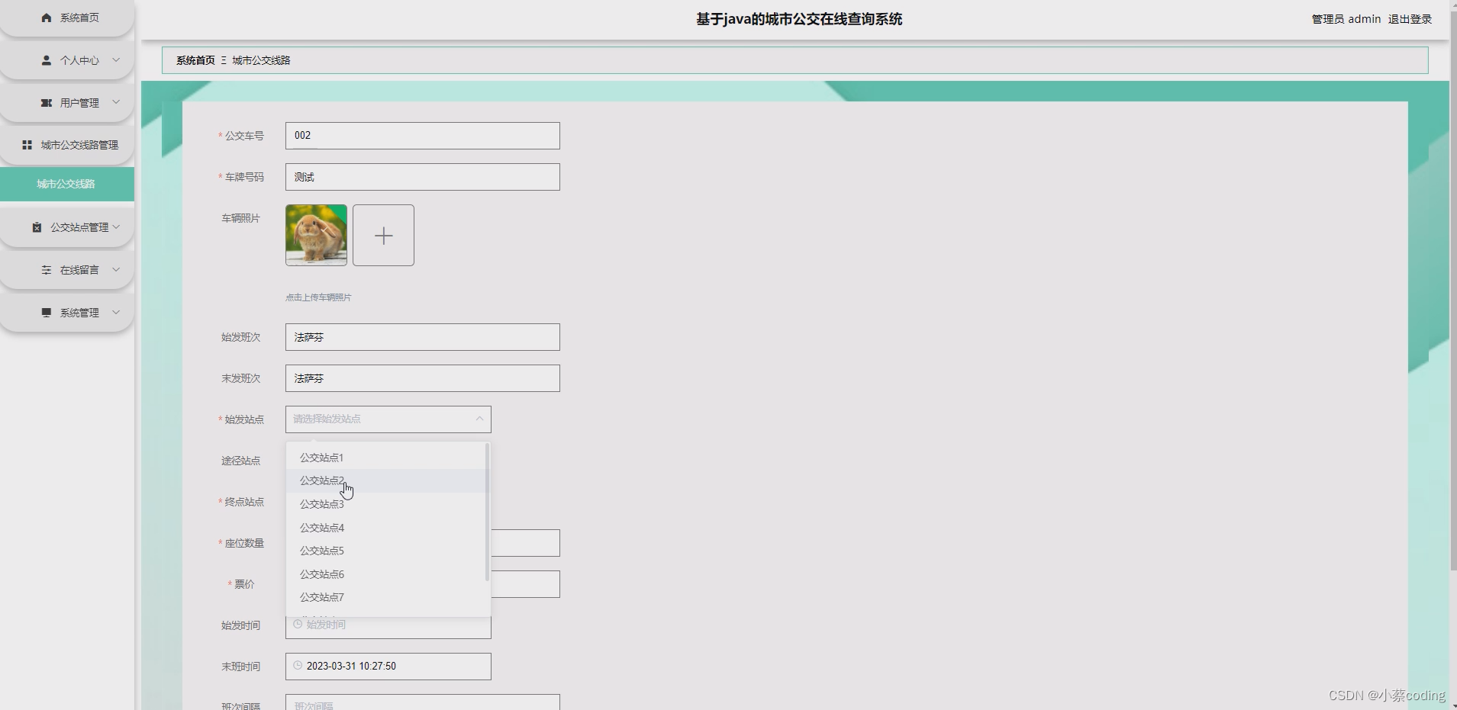The image size is (1457, 710).
Task: Click the 始发时间 time picker field
Action: tap(388, 628)
